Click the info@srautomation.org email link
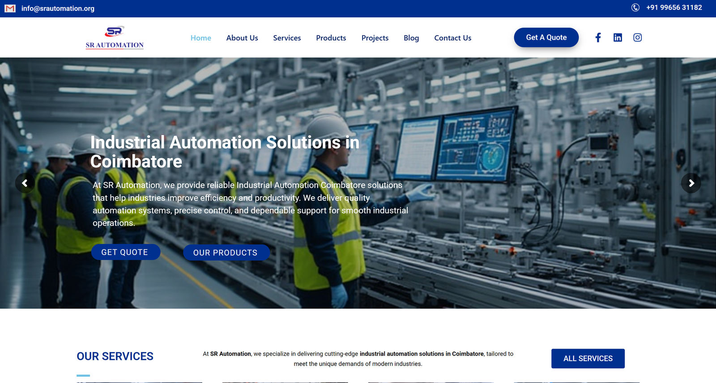 [x=58, y=8]
